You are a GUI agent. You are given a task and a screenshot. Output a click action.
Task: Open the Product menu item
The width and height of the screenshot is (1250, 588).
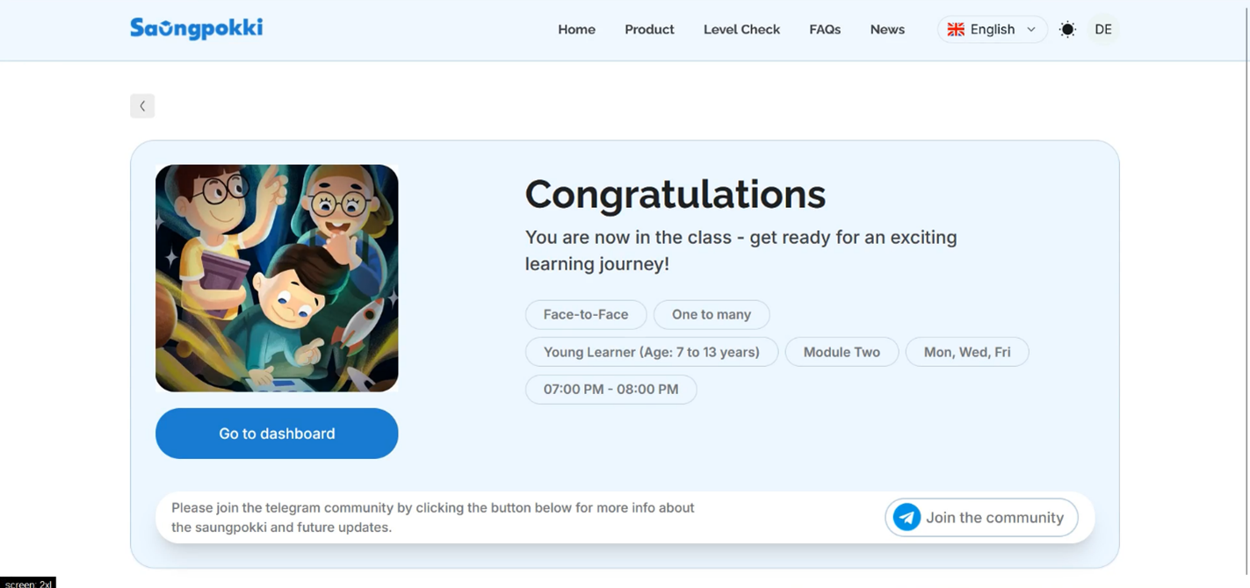pos(649,29)
